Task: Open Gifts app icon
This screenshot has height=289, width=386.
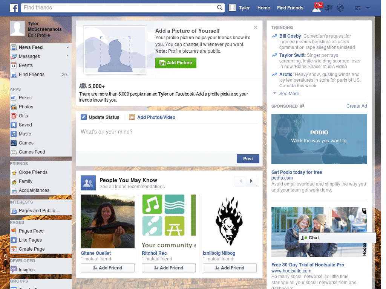Action: click(x=14, y=116)
